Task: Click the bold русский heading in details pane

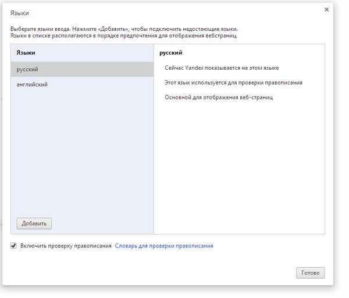Action: pyautogui.click(x=171, y=52)
